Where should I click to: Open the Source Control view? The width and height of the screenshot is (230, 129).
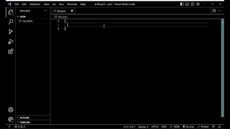coord(11,32)
